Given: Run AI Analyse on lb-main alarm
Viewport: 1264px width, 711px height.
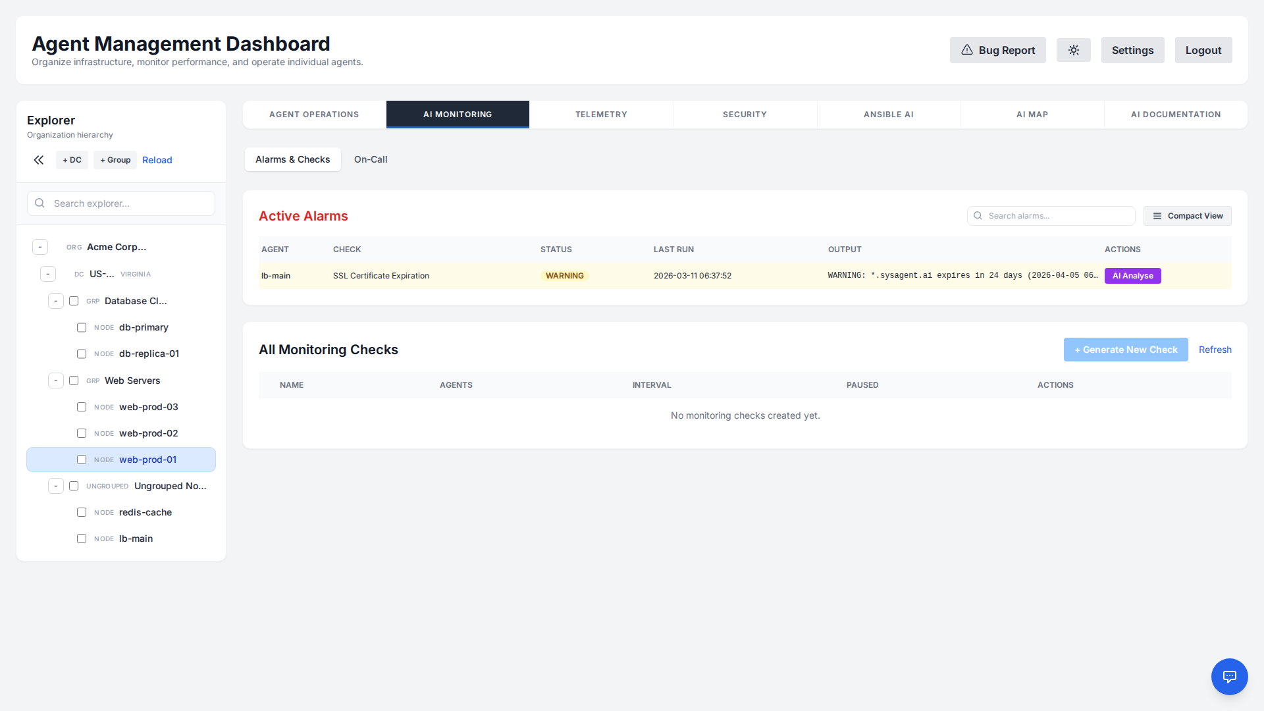Looking at the screenshot, I should (x=1132, y=276).
